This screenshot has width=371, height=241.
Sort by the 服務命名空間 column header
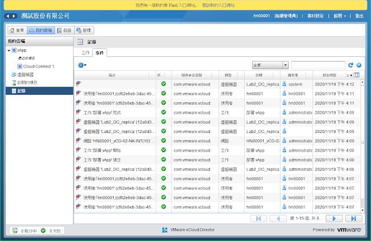[x=192, y=75]
